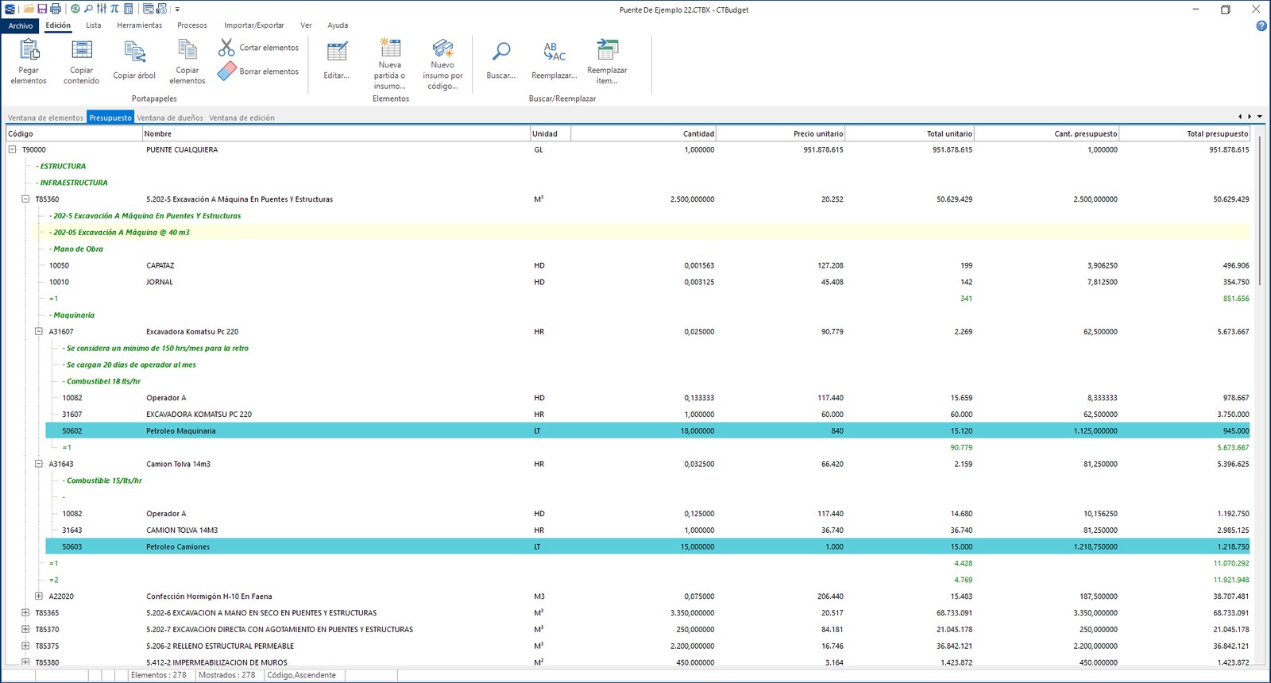1271x683 pixels.
Task: Click the Reemplazar... ribbon button
Action: click(x=554, y=61)
